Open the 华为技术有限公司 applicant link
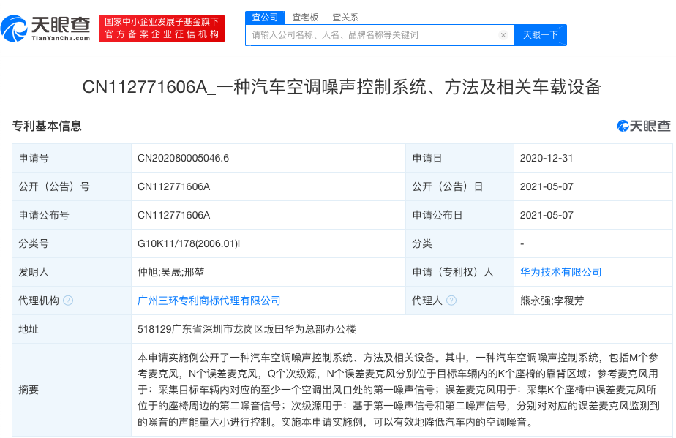 click(561, 272)
